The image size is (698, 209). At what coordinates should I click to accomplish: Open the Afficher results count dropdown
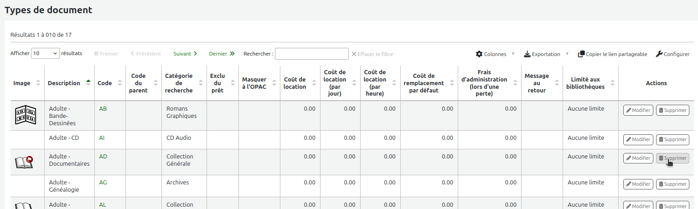pos(45,53)
